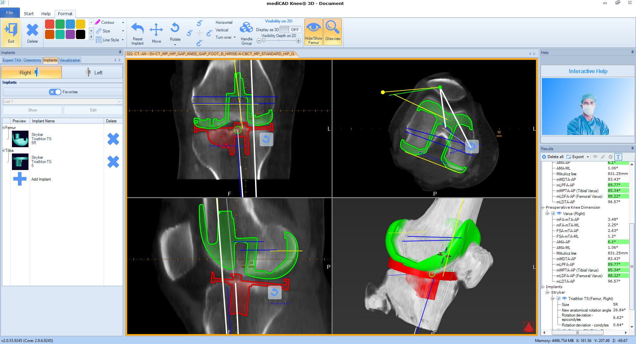Switch to the Osteotomy tab
636x344 pixels.
[x=32, y=60]
